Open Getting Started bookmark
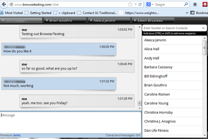Viewport: 208px width, 139px height. [x=38, y=13]
